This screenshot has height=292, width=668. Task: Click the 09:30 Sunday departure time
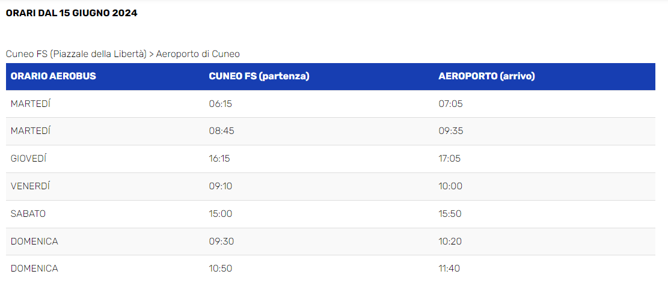221,242
